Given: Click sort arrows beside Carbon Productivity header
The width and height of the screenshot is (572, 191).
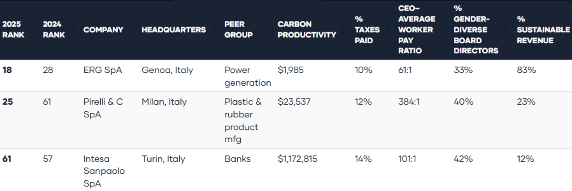Looking at the screenshot, I should point(344,30).
